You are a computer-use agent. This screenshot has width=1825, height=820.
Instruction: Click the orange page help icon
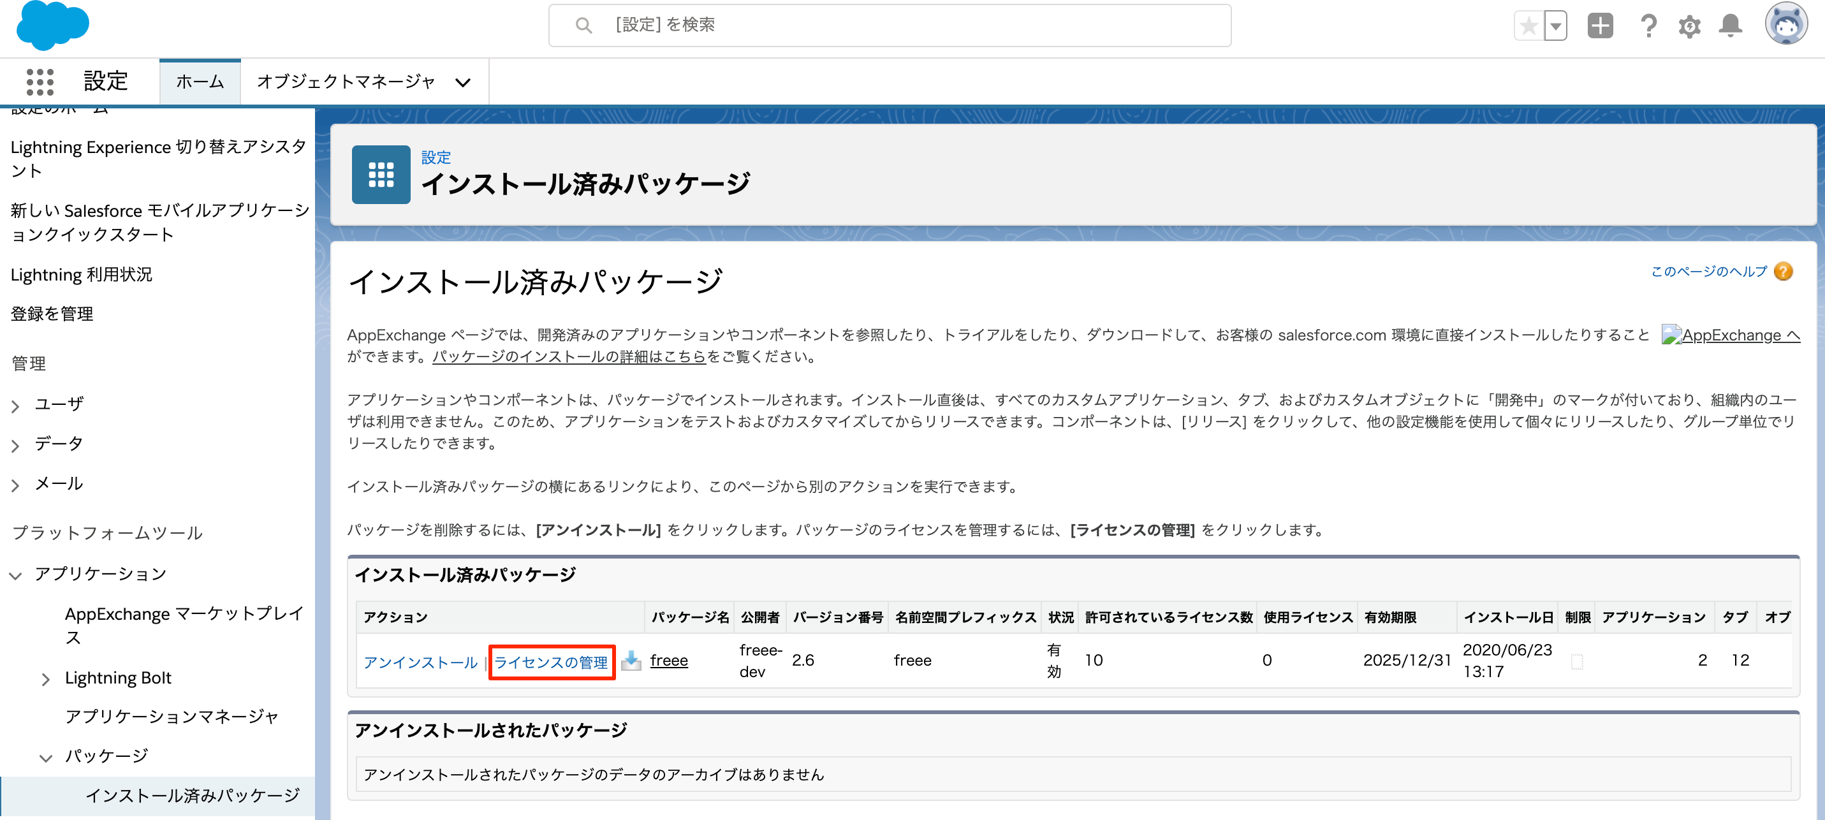coord(1783,272)
